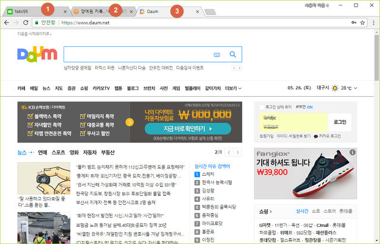Go to next news page arrow
Screen dimensions: 380x244
point(237,153)
